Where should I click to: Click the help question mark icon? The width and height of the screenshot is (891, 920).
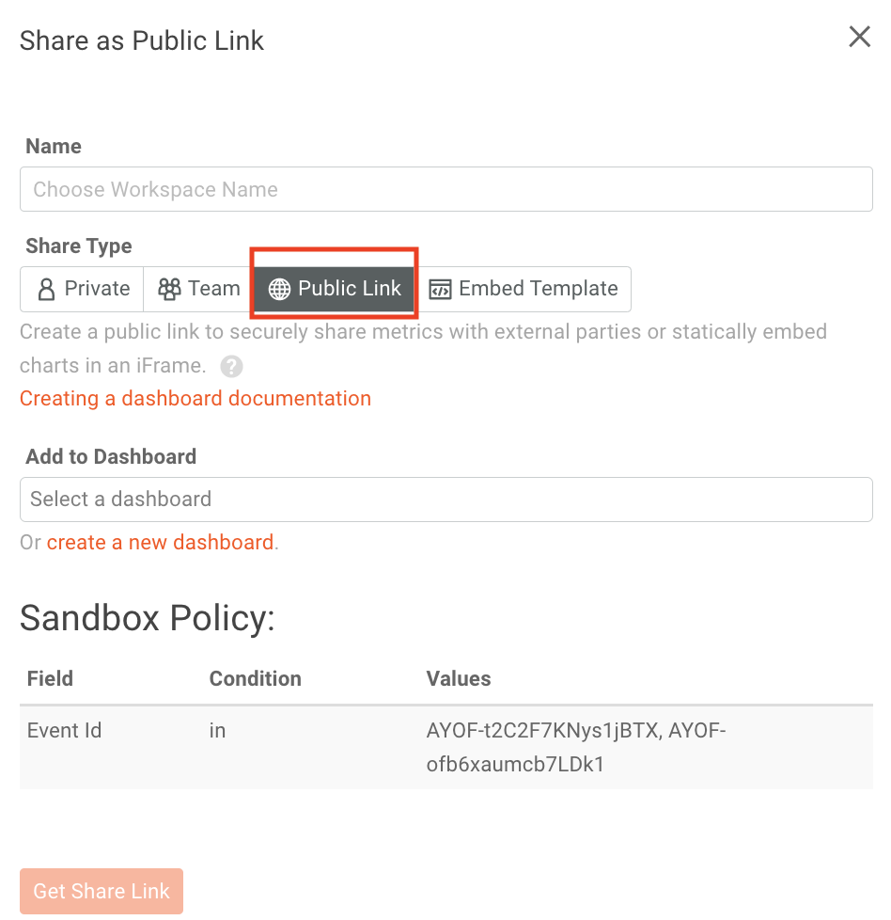[x=231, y=366]
